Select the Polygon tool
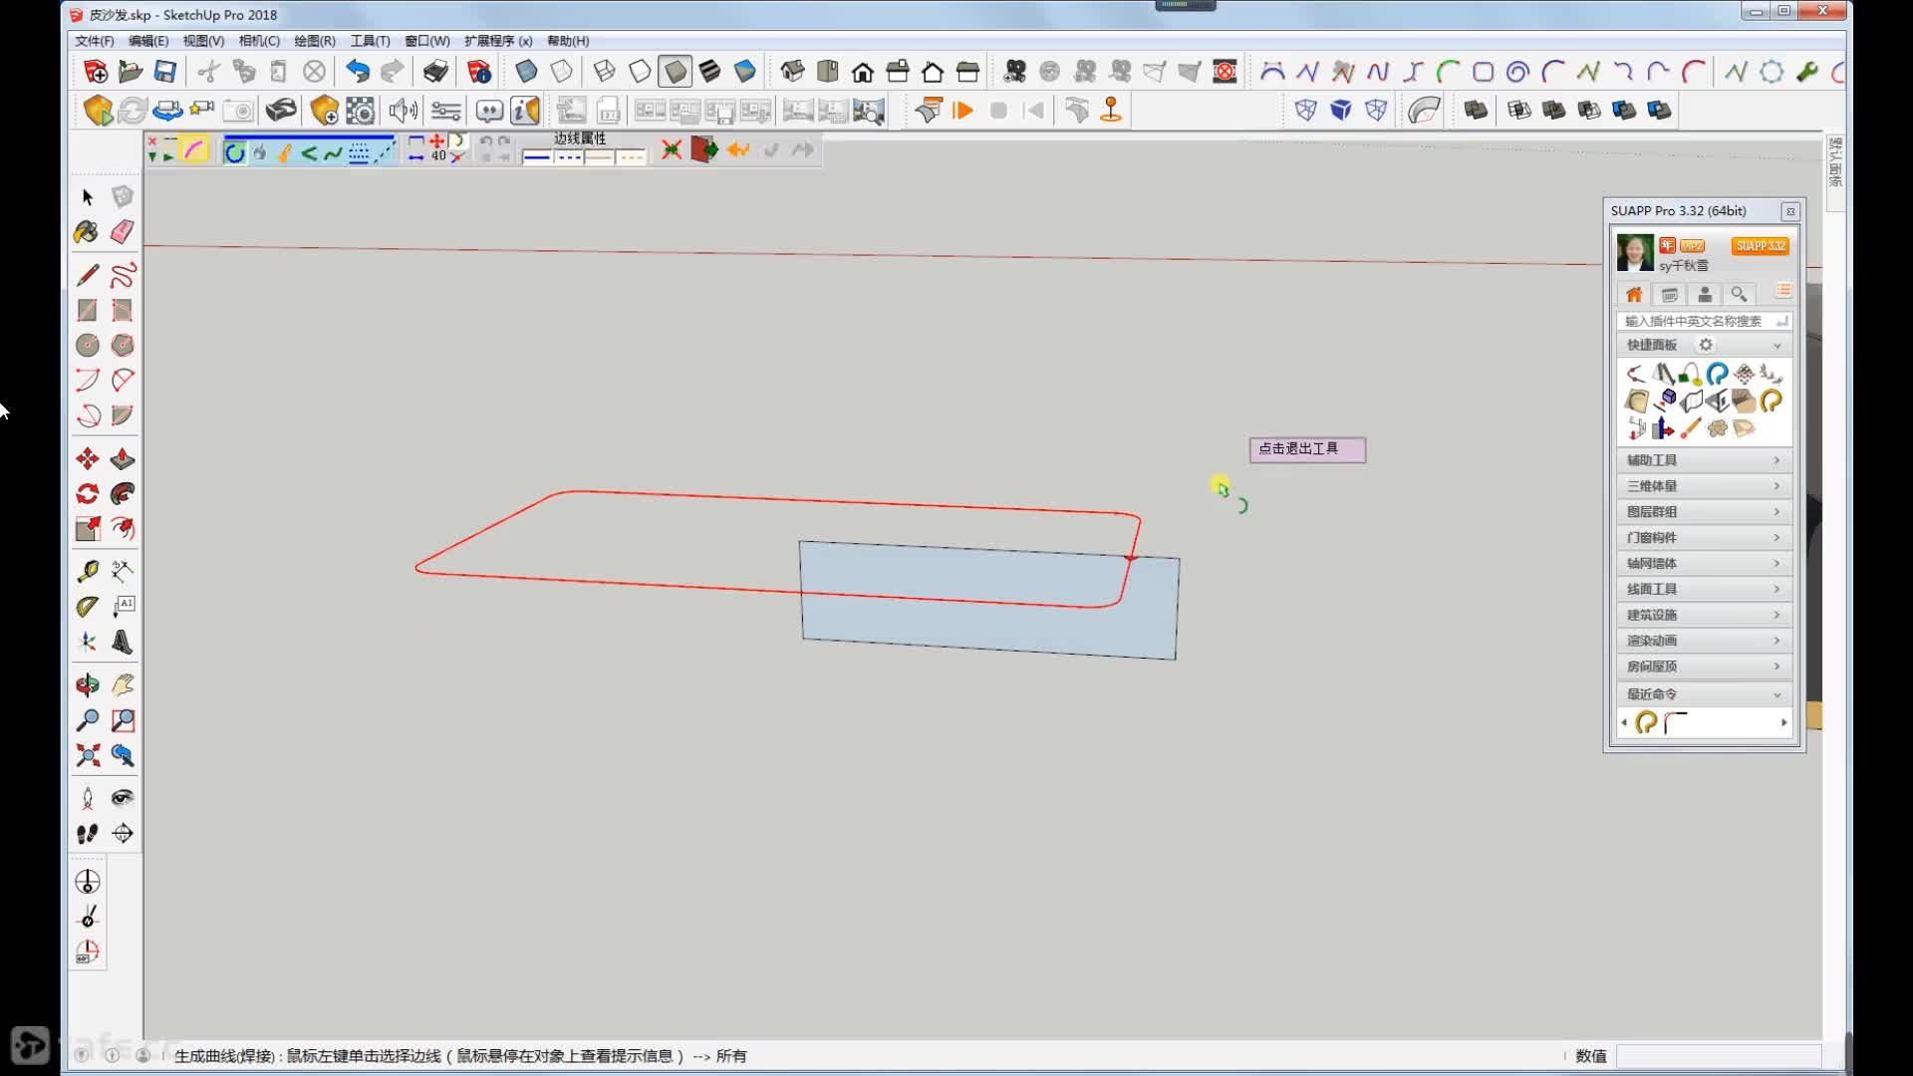The image size is (1913, 1076). coord(123,345)
